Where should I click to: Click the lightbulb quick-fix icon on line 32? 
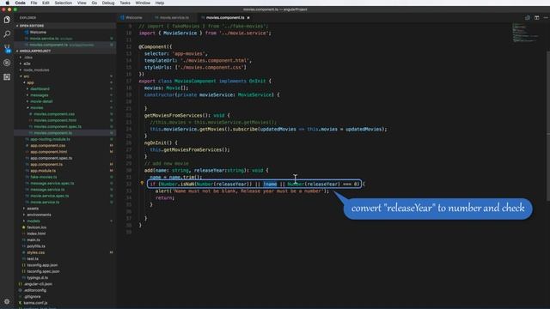142,183
